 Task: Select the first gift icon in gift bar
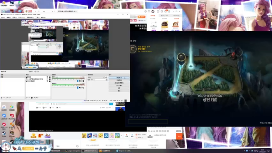84,135
